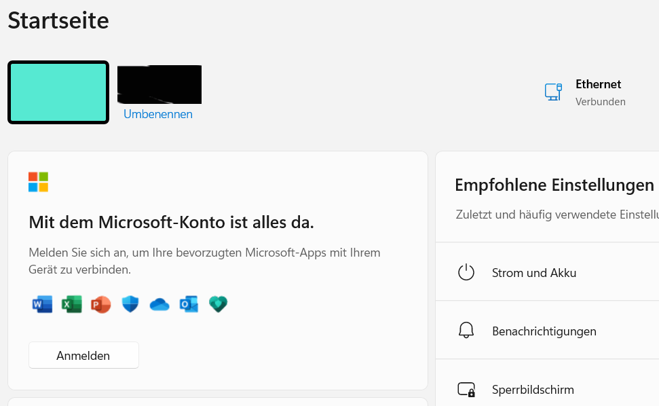The width and height of the screenshot is (659, 406).
Task: Click the Empfohlene Einstellungen heading
Action: pyautogui.click(x=554, y=185)
